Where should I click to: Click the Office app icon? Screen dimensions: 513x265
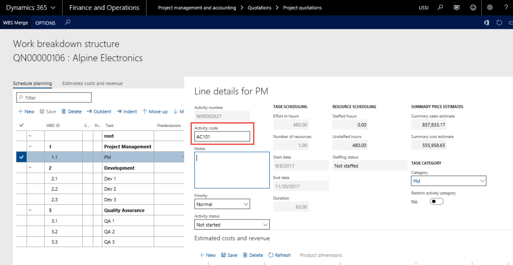click(x=487, y=23)
